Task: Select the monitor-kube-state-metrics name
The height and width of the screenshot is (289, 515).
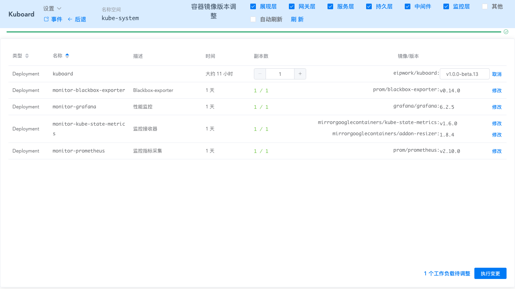Action: [x=89, y=128]
